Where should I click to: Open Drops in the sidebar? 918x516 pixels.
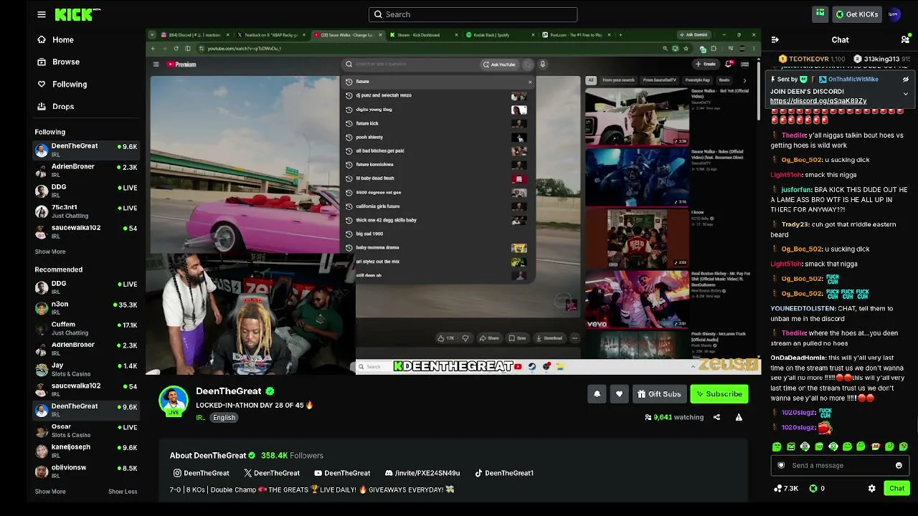point(56,107)
